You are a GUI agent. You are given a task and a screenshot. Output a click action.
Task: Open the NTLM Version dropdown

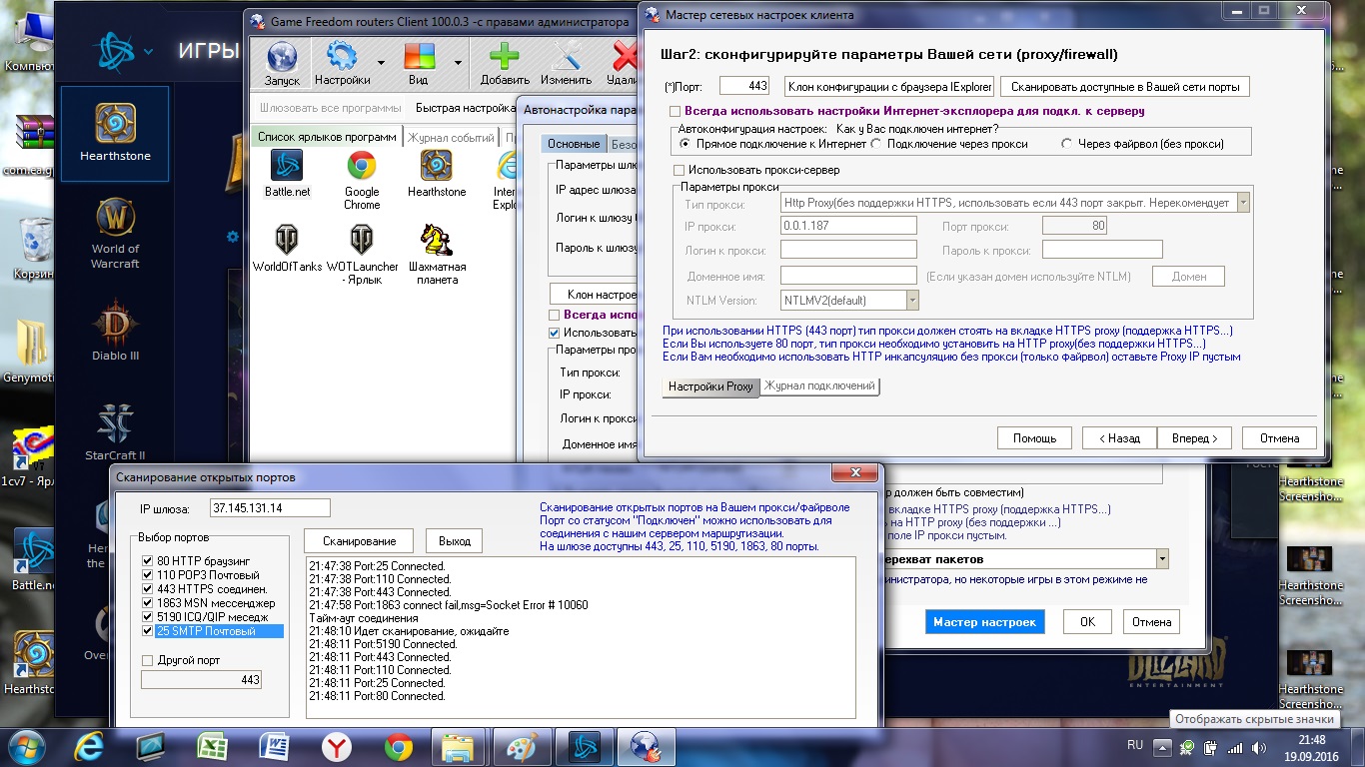coord(911,301)
